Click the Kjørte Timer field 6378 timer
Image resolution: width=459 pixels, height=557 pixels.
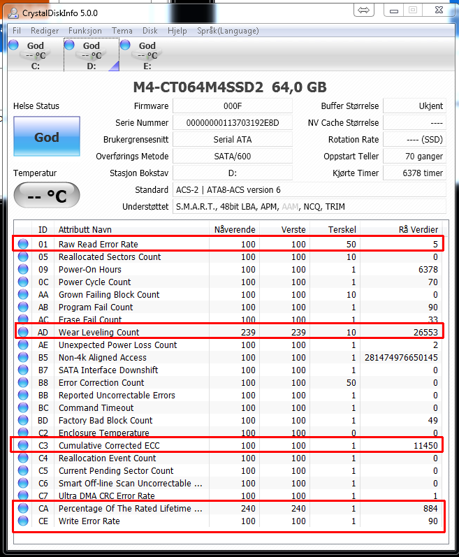pos(414,173)
